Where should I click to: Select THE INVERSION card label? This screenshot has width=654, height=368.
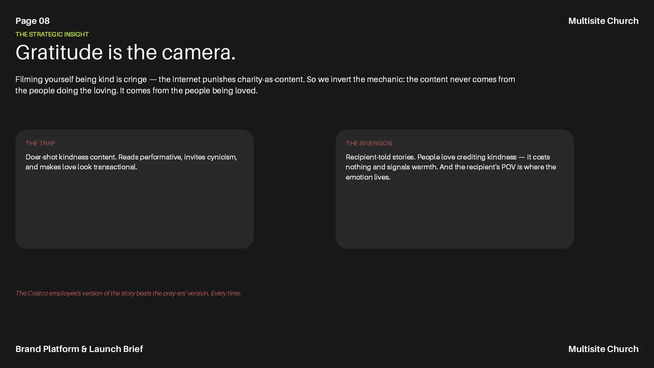tap(369, 143)
